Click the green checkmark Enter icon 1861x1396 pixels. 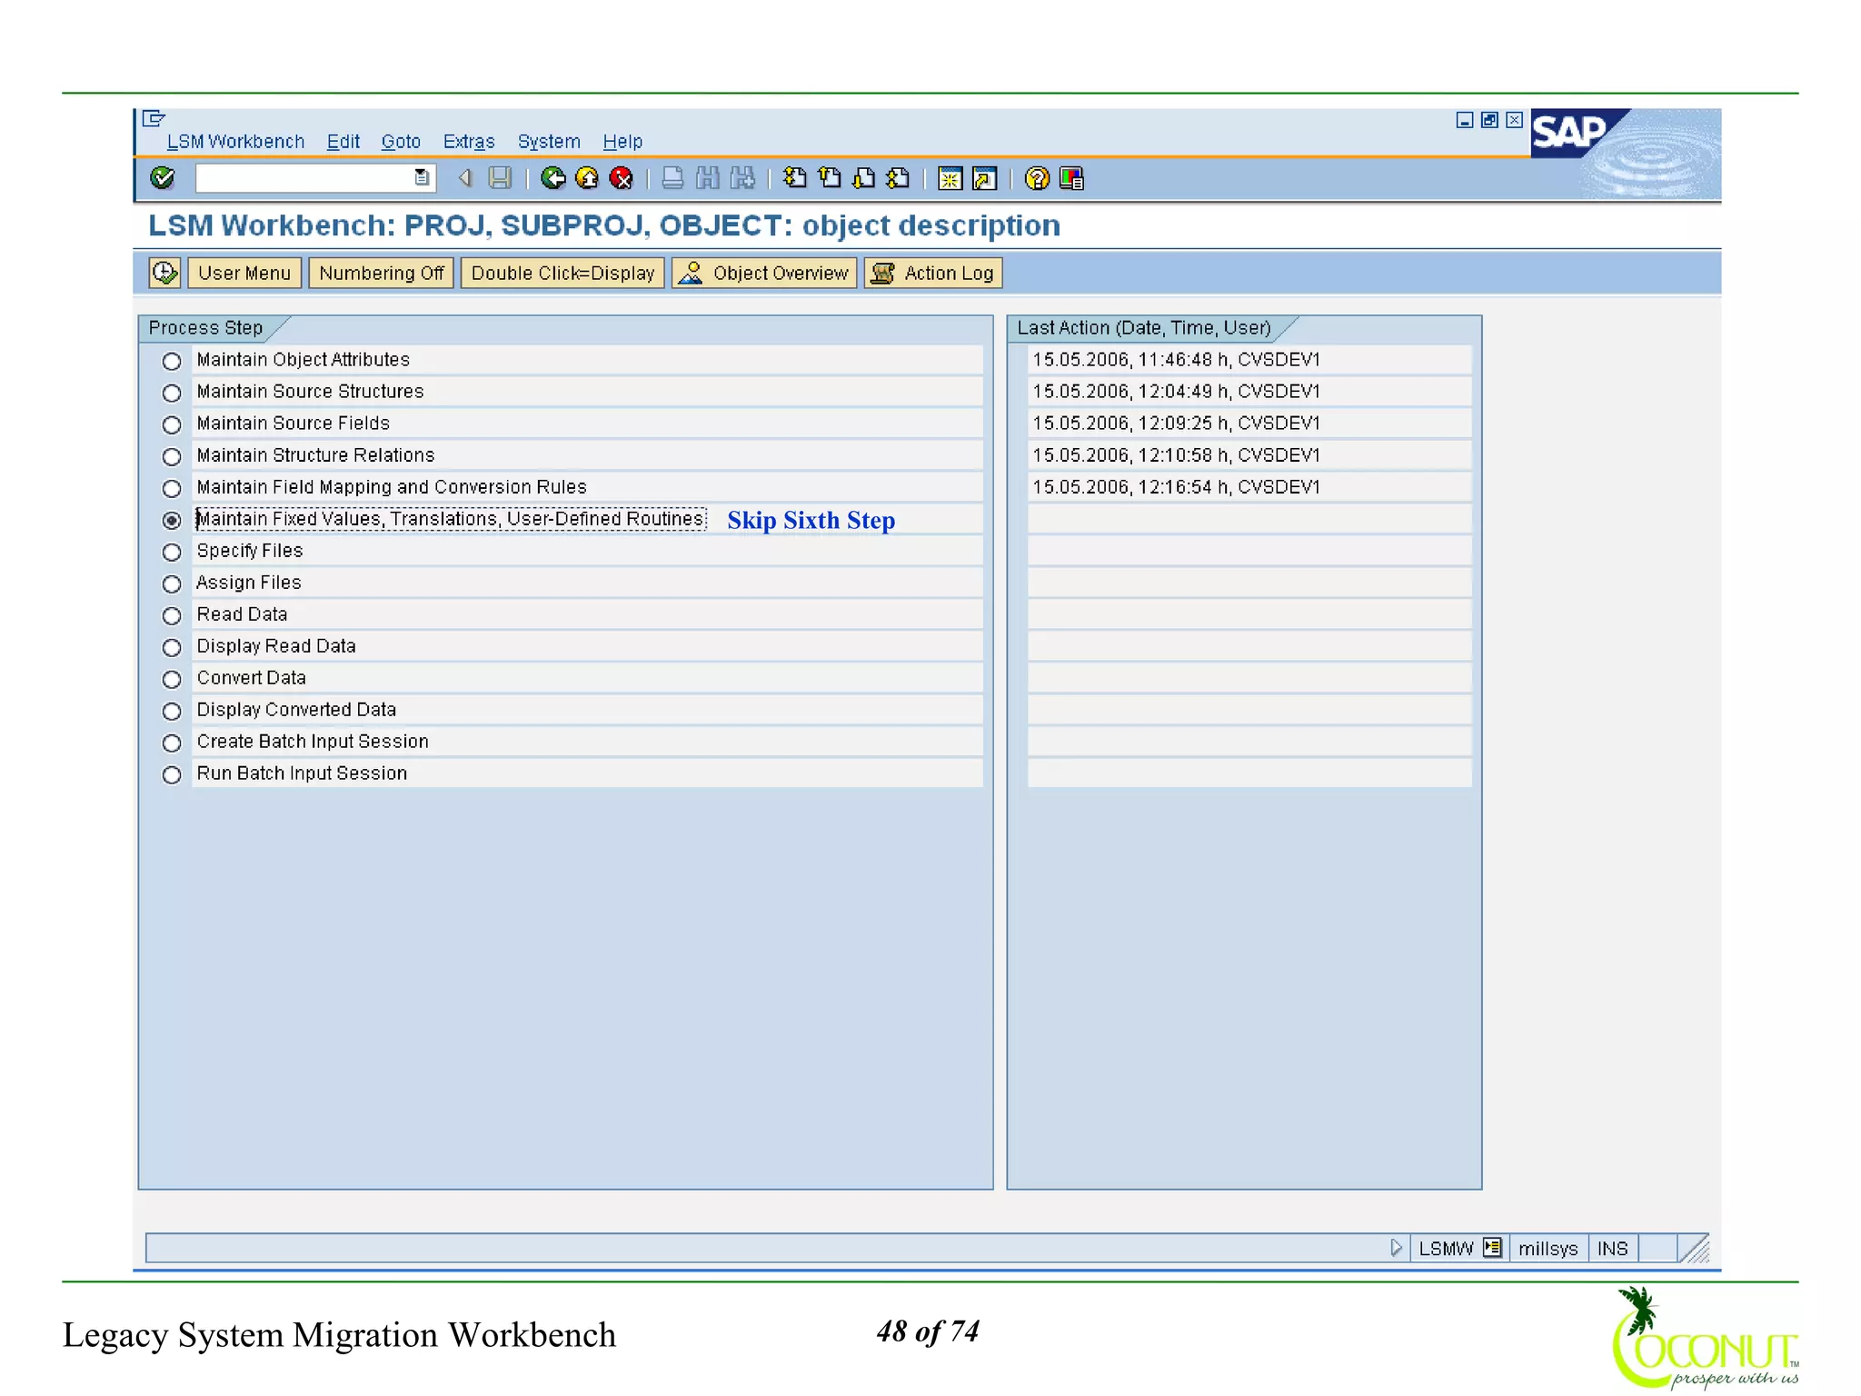[163, 178]
